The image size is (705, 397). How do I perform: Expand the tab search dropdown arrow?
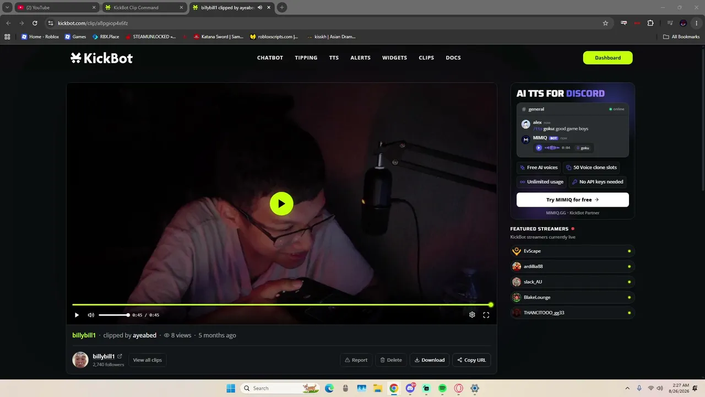7,8
